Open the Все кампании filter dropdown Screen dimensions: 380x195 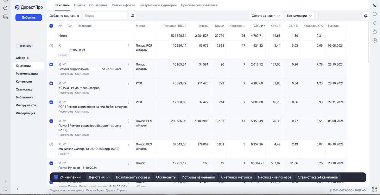coord(299,16)
